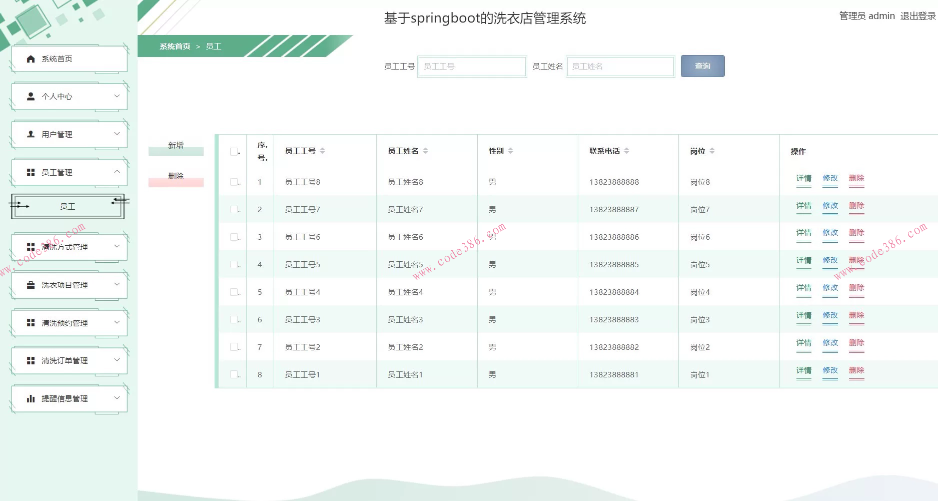
Task: Click the bar chart icon beside 提醒信息管理
Action: pos(31,399)
